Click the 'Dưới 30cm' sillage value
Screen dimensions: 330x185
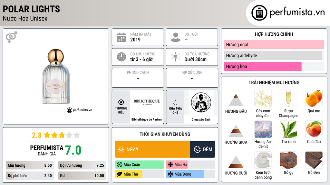click(x=196, y=59)
